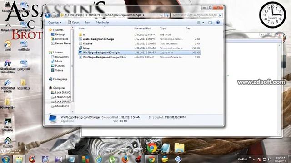
Task: Click the navigation pane vertical scrollbar
Action: pos(72,66)
